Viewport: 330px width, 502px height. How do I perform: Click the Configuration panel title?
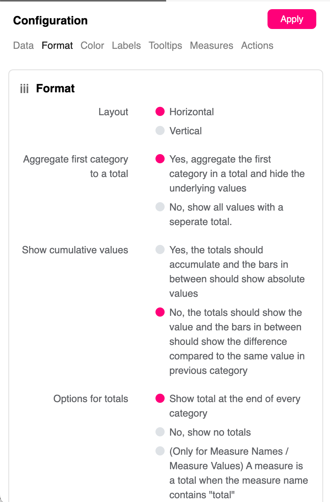point(50,21)
